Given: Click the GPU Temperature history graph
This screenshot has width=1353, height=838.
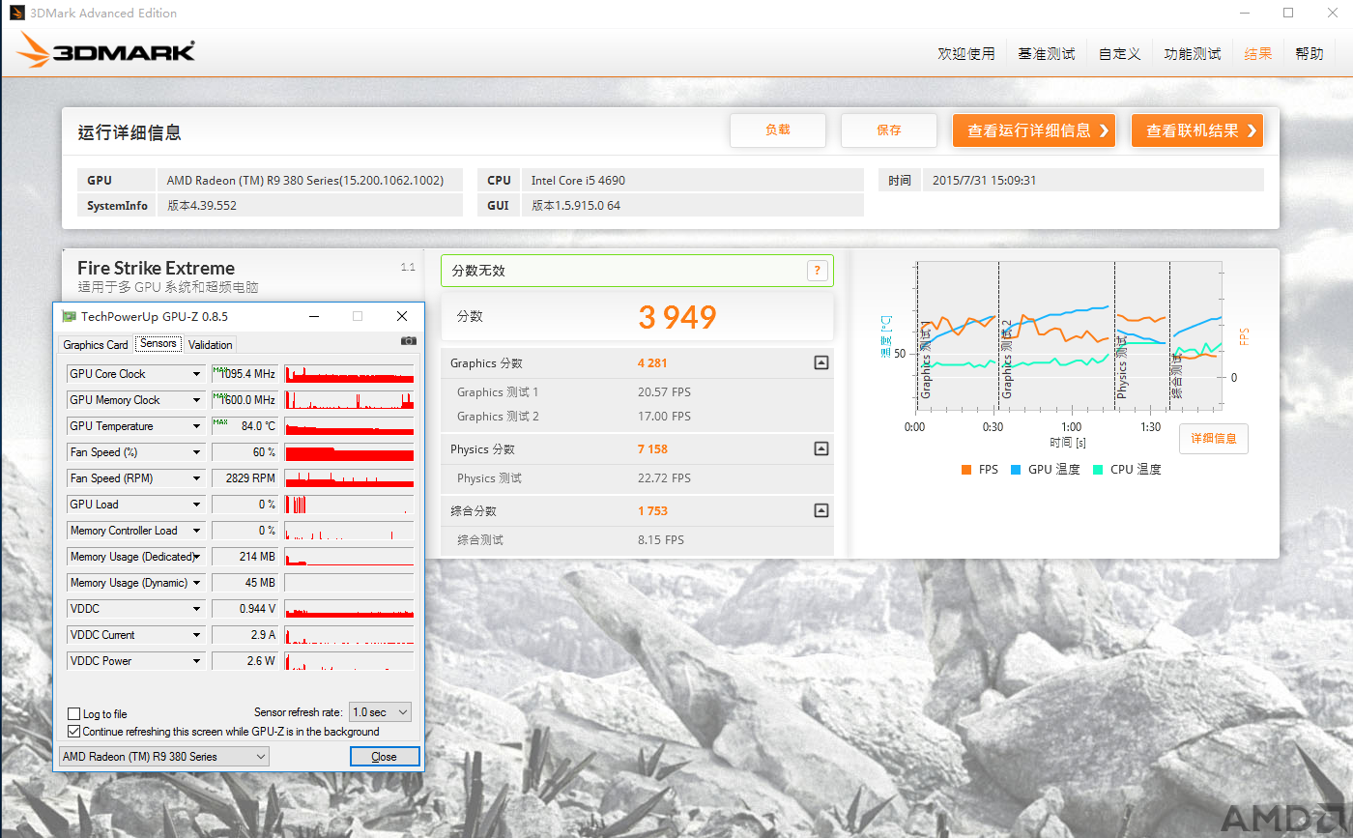Looking at the screenshot, I should (x=349, y=426).
